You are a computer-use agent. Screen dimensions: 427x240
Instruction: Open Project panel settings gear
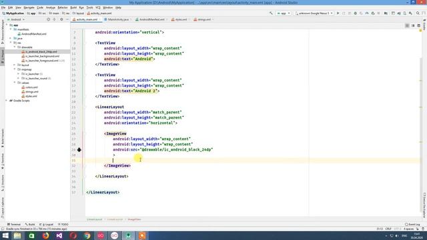tap(61, 19)
